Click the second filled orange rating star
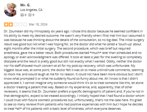The width and height of the screenshot is (147, 112). (11, 24)
